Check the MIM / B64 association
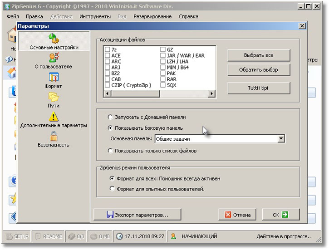Image resolution: width=329 pixels, height=250 pixels. pyautogui.click(x=163, y=67)
